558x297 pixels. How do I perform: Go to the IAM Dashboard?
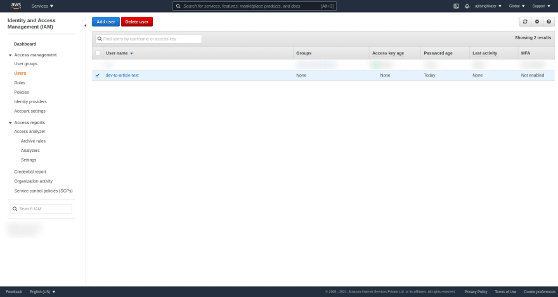coord(25,44)
